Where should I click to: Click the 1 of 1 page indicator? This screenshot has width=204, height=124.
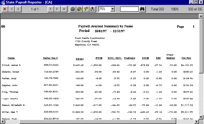point(35,9)
